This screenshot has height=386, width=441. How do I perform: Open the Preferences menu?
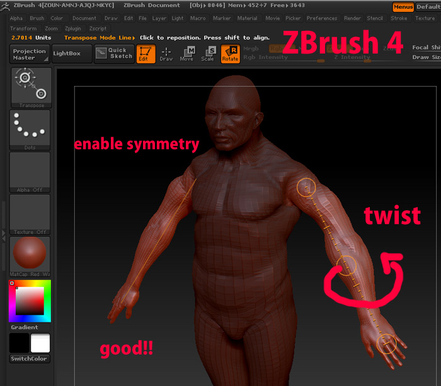point(322,18)
